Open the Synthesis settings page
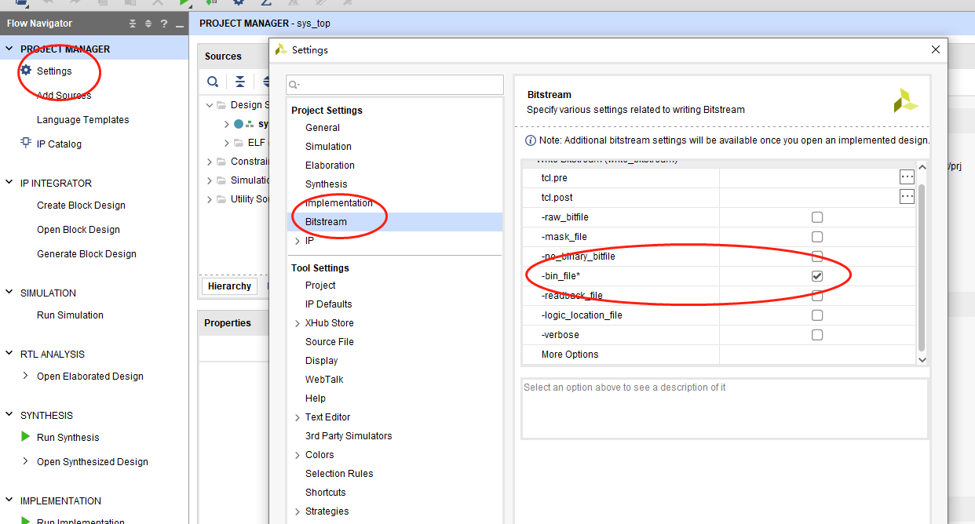Image resolution: width=975 pixels, height=524 pixels. click(x=326, y=184)
